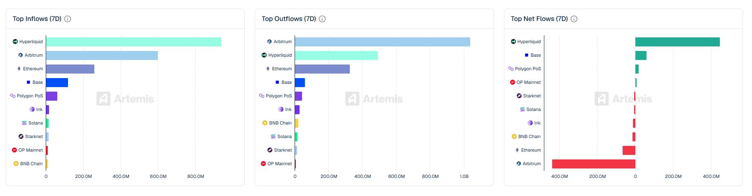The height and width of the screenshot is (196, 752).
Task: Click the Ethereum logo in Top Outflows chart
Action: (x=268, y=69)
